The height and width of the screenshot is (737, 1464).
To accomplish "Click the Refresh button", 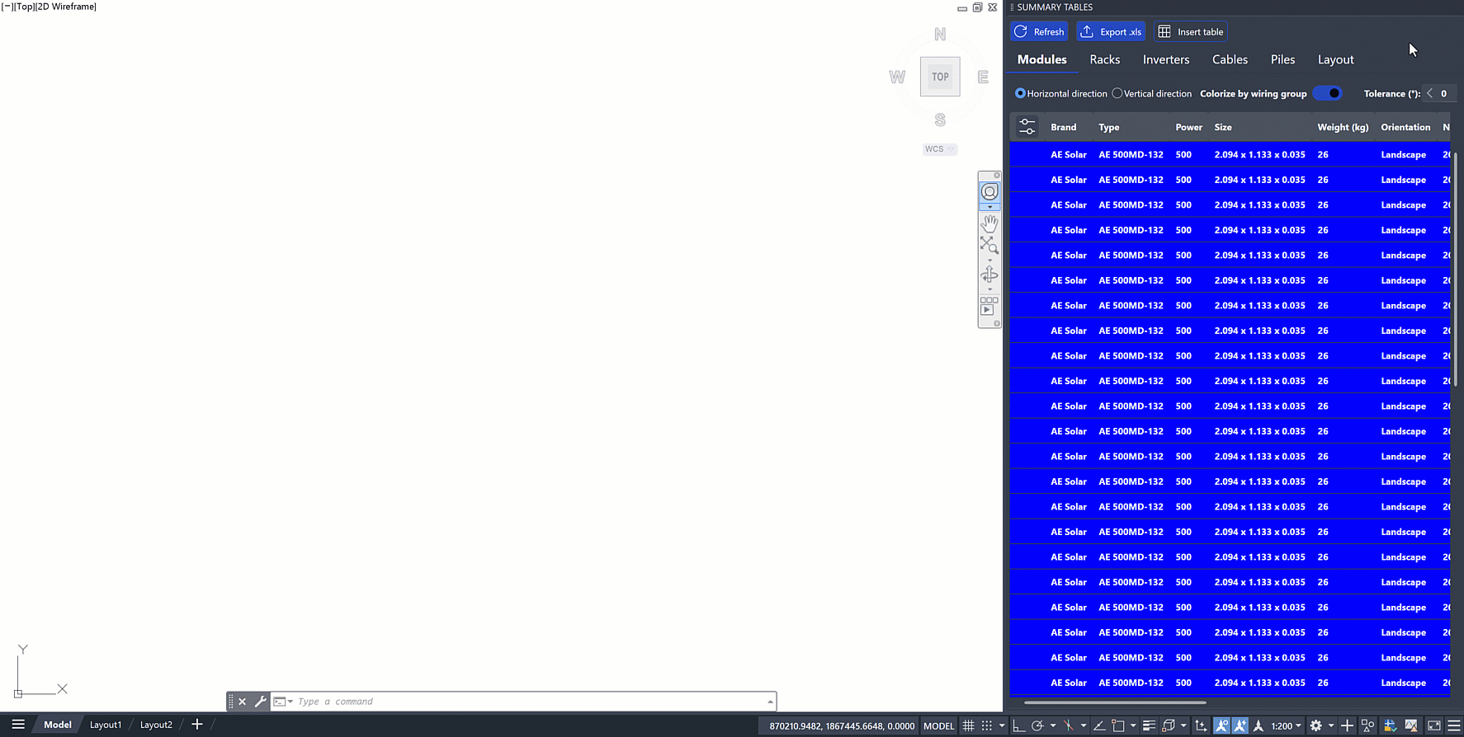I will point(1039,31).
